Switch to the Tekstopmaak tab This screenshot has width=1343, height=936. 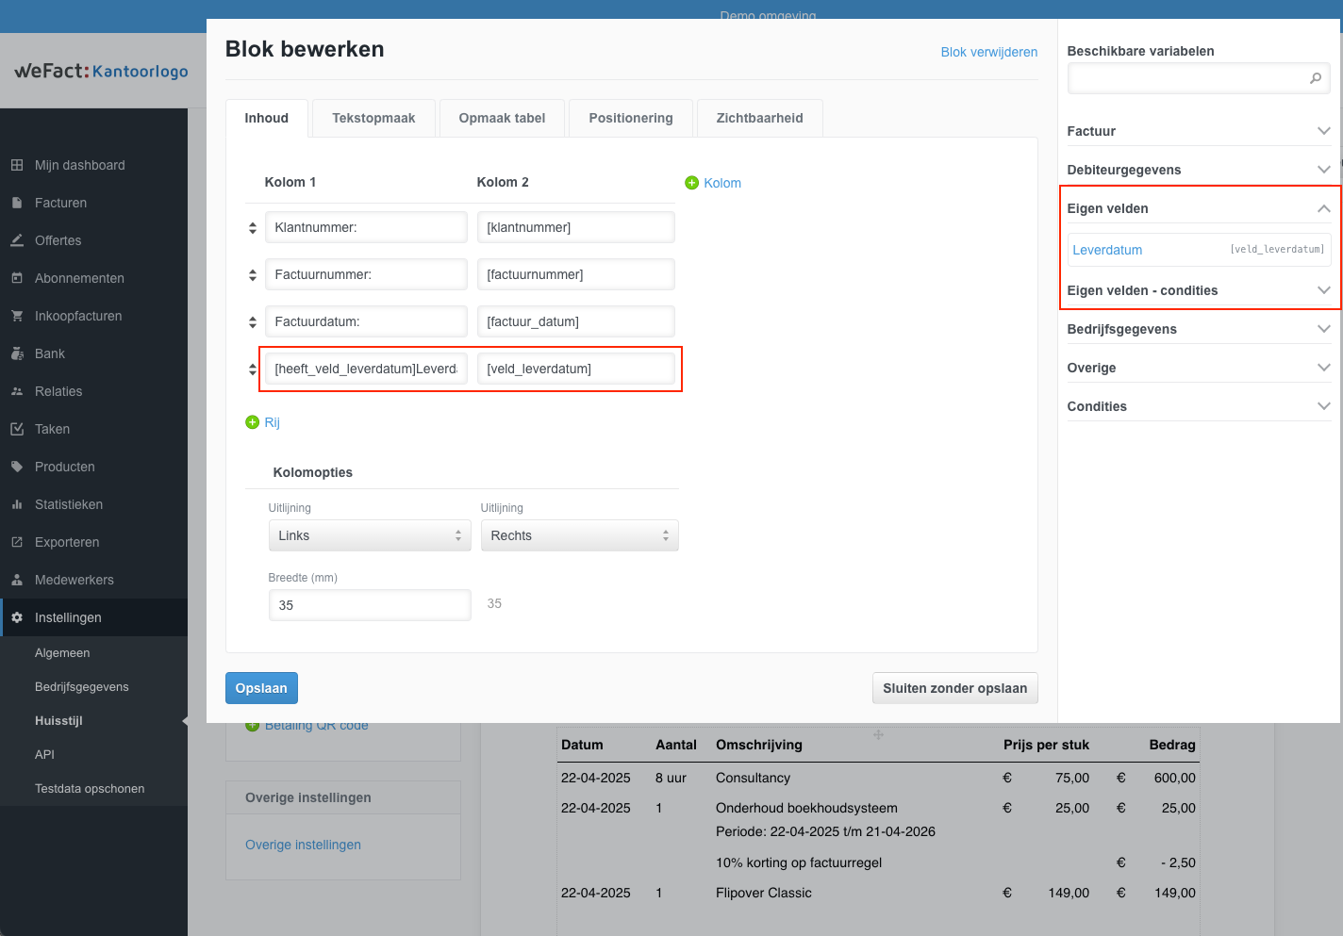(x=373, y=118)
